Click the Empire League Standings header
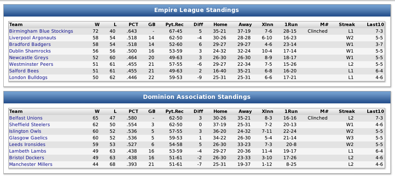The width and height of the screenshot is (395, 177). (x=196, y=10)
